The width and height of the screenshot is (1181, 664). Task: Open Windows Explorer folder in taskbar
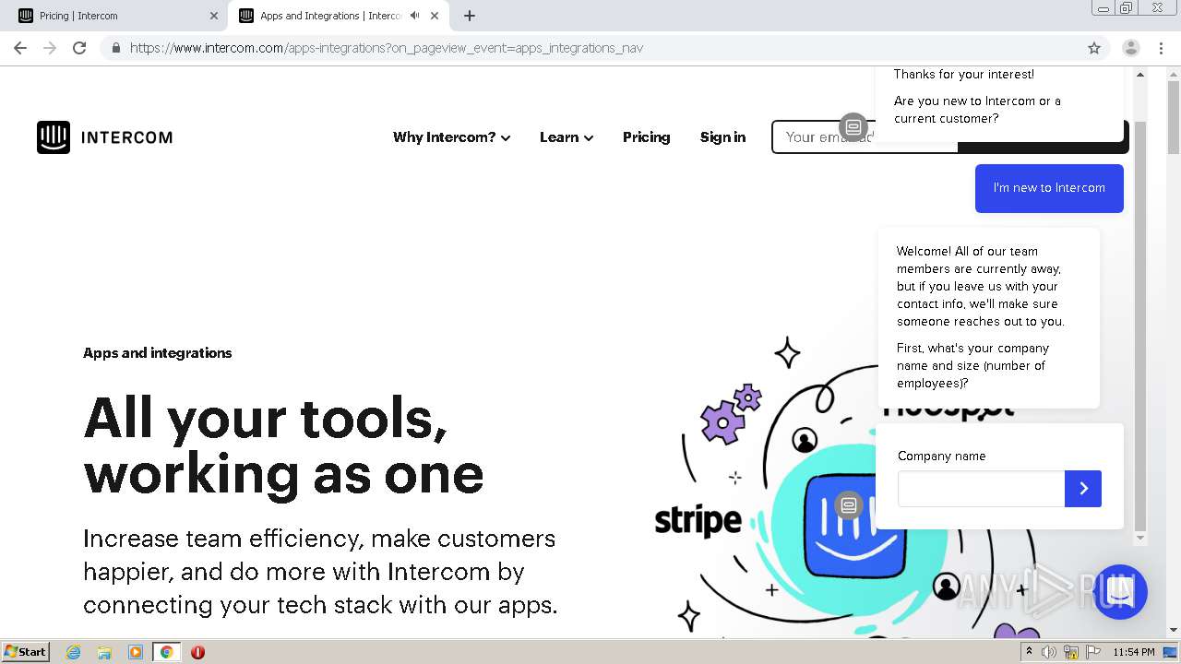click(x=104, y=652)
